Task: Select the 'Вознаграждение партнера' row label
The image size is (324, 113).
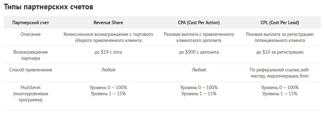Action: tap(31, 55)
